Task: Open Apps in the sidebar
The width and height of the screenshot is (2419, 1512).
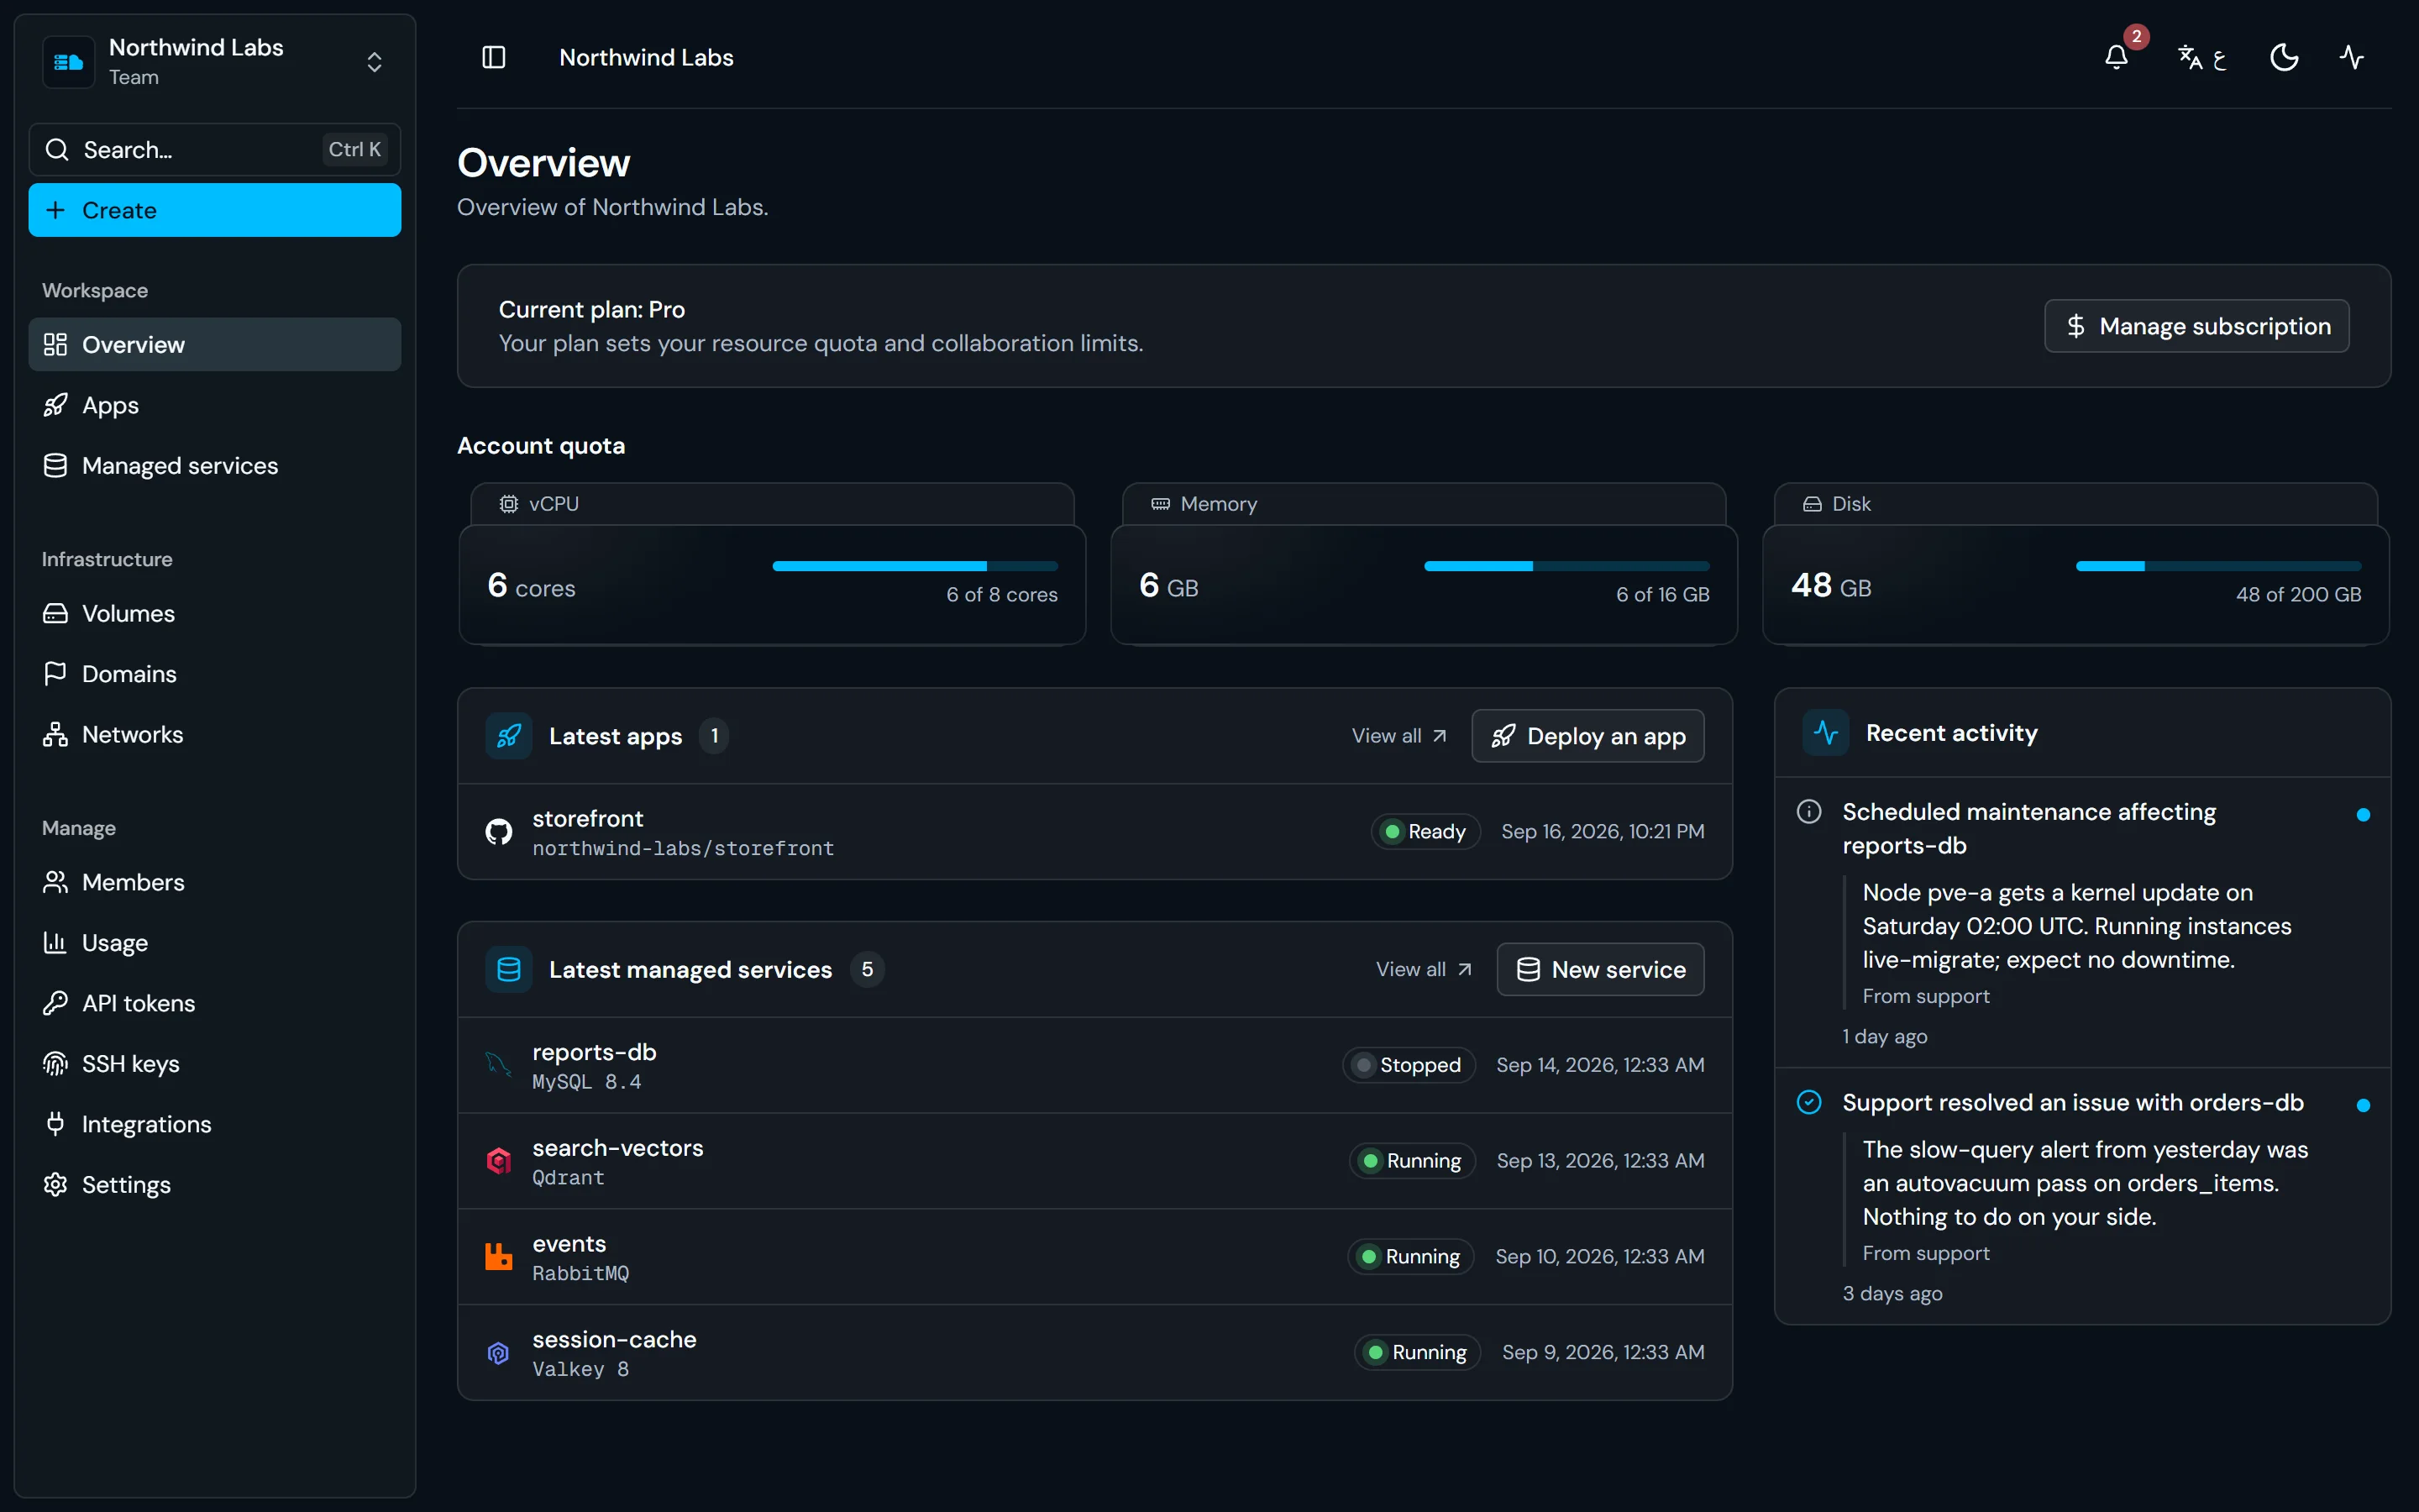Action: (x=215, y=405)
